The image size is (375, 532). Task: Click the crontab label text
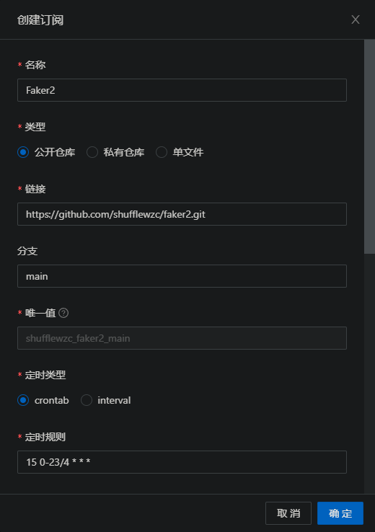tap(52, 400)
